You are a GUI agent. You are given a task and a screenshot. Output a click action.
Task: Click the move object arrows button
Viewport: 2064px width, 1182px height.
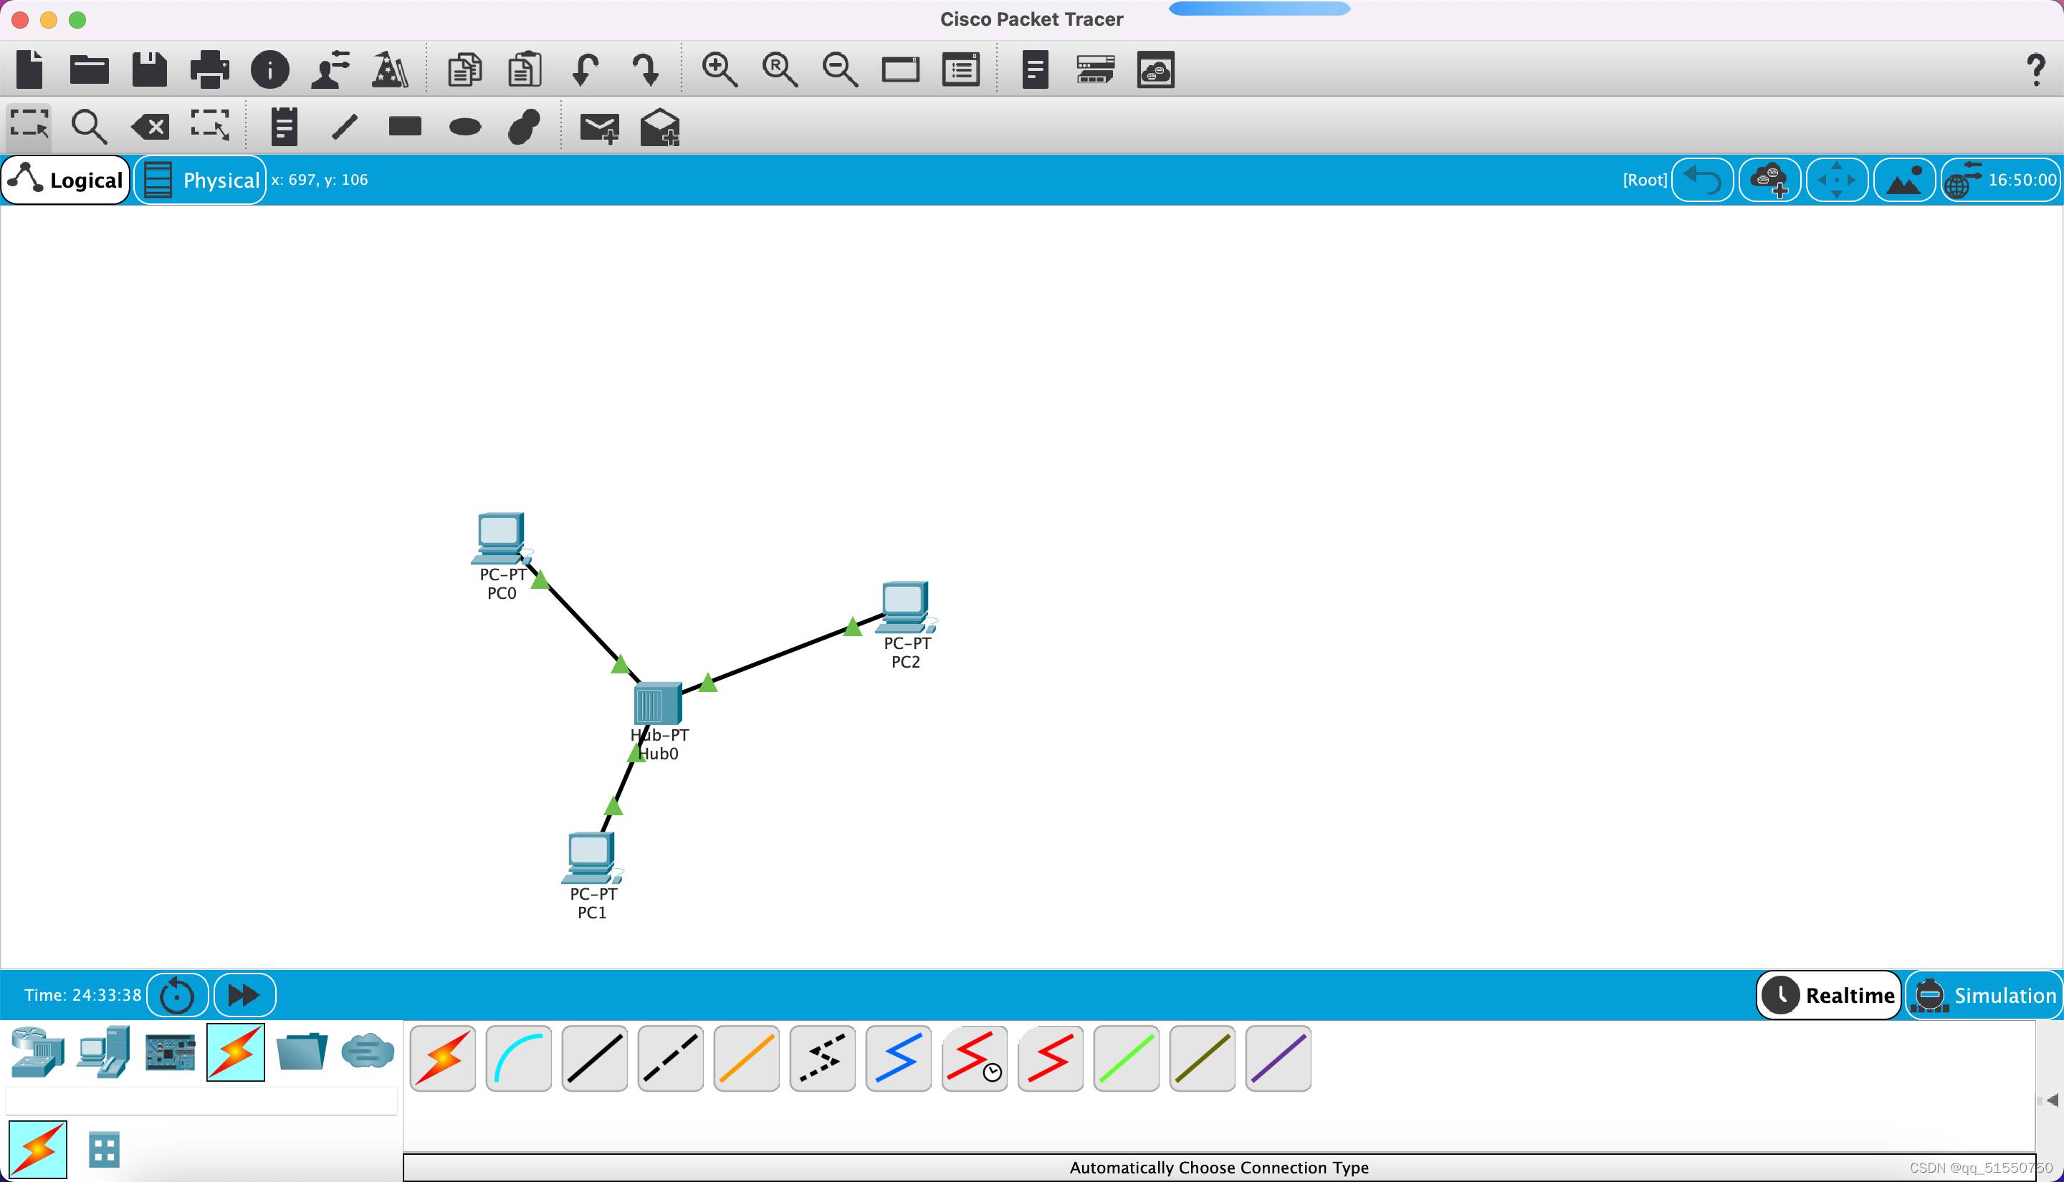tap(1837, 179)
